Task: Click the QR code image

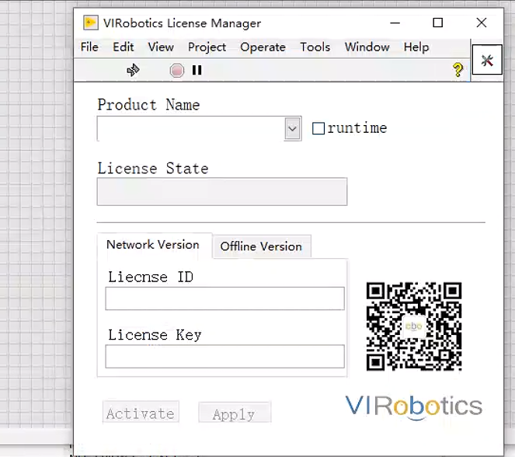Action: (x=414, y=326)
